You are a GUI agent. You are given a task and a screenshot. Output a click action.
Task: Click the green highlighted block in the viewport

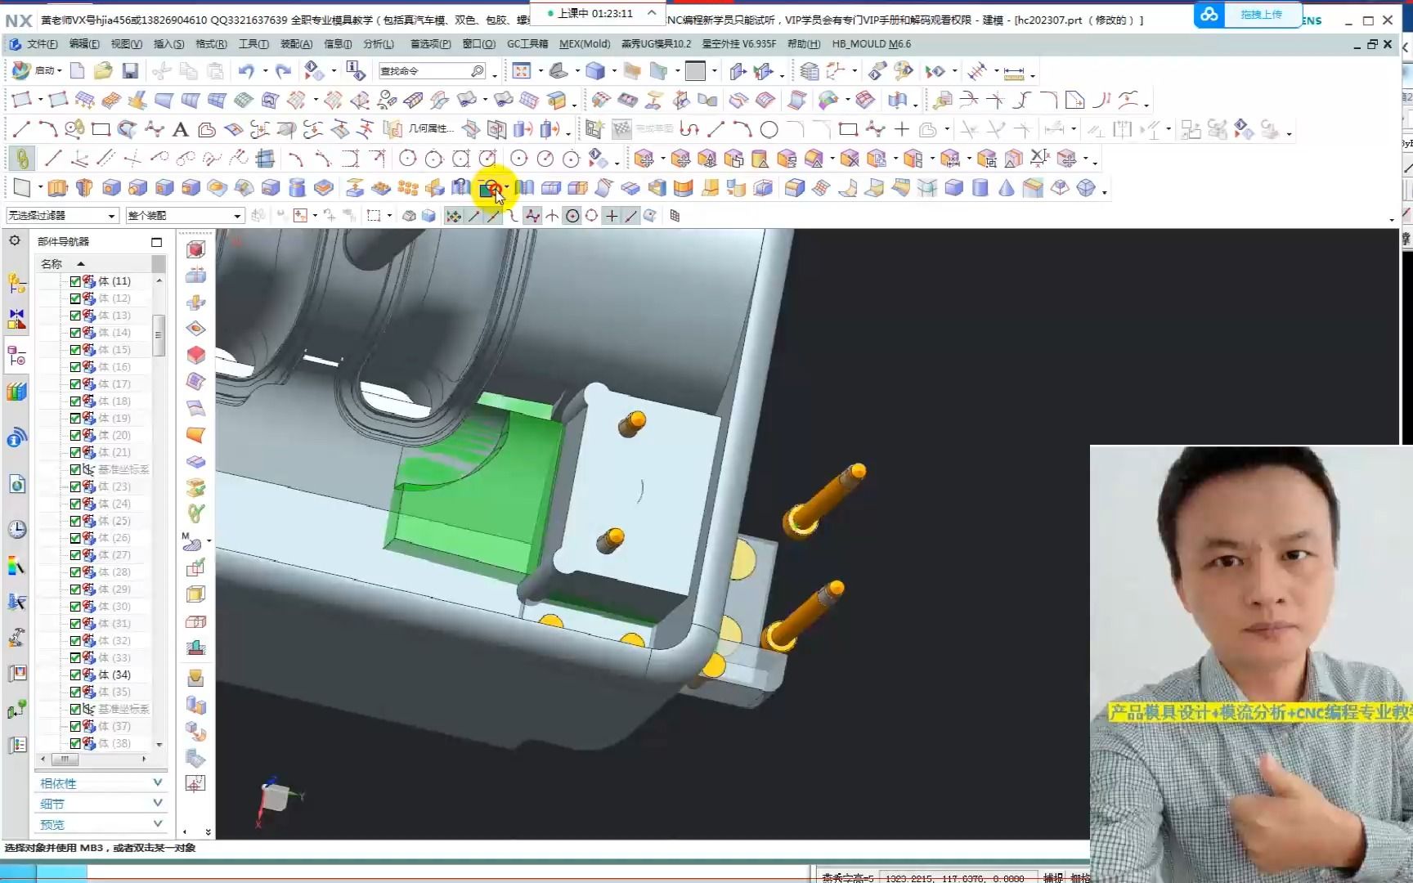pos(478,491)
